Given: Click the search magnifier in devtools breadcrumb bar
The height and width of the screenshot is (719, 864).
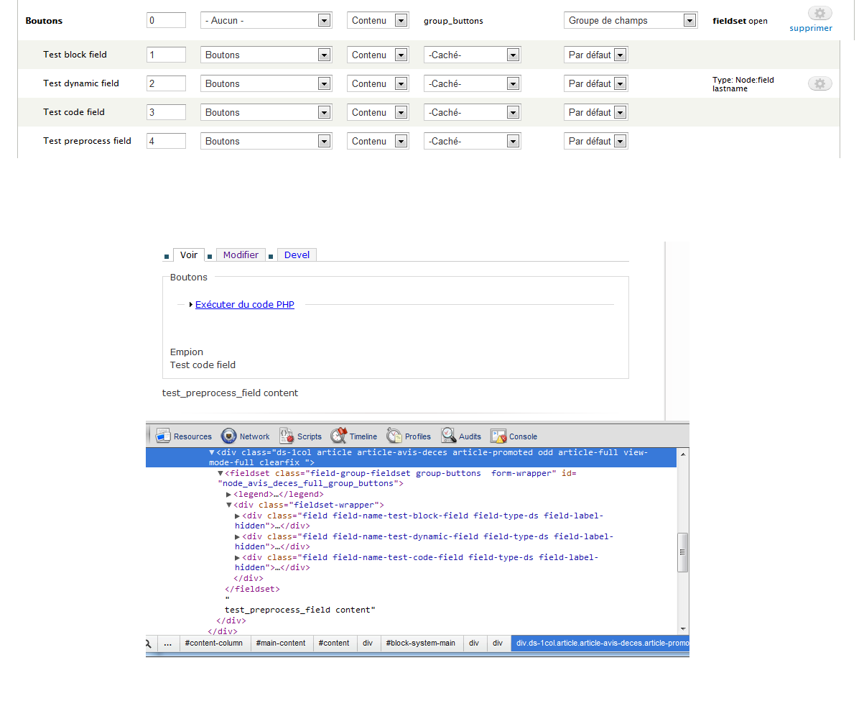Looking at the screenshot, I should (149, 644).
